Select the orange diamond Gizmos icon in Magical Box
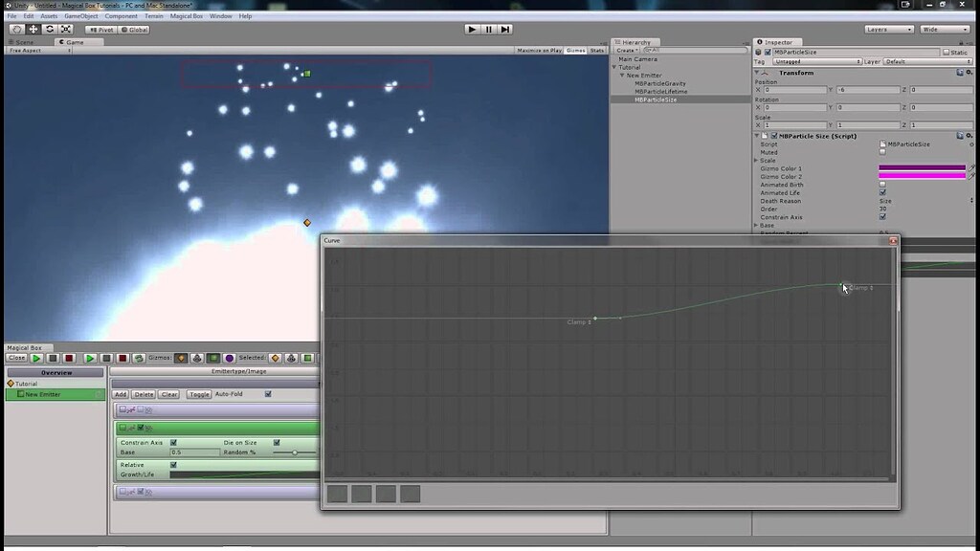The height and width of the screenshot is (551, 980). point(180,358)
